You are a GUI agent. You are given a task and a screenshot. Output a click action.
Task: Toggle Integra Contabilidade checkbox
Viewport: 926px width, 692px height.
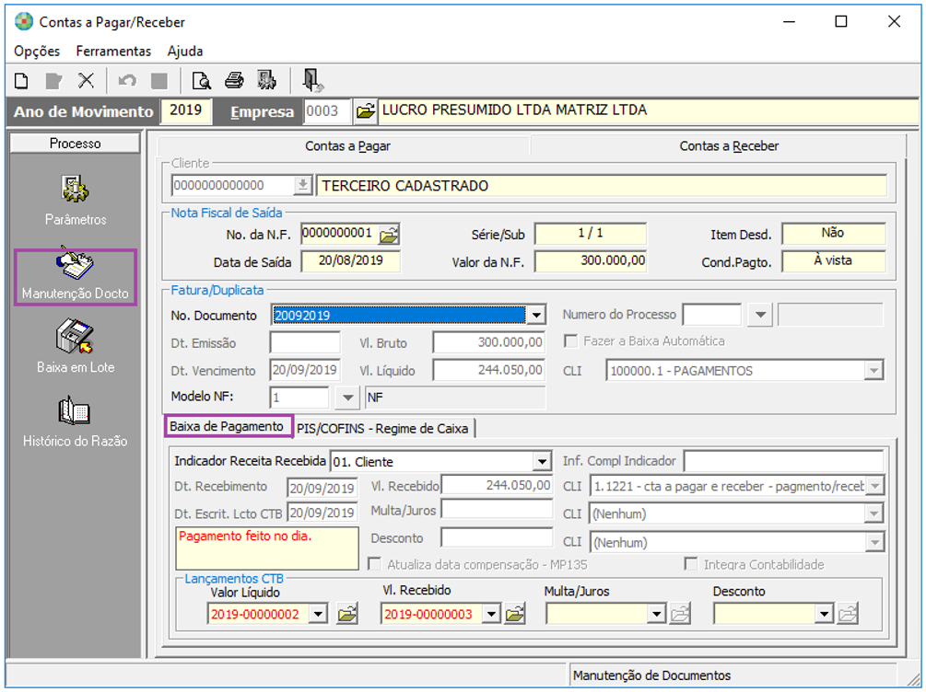point(690,564)
